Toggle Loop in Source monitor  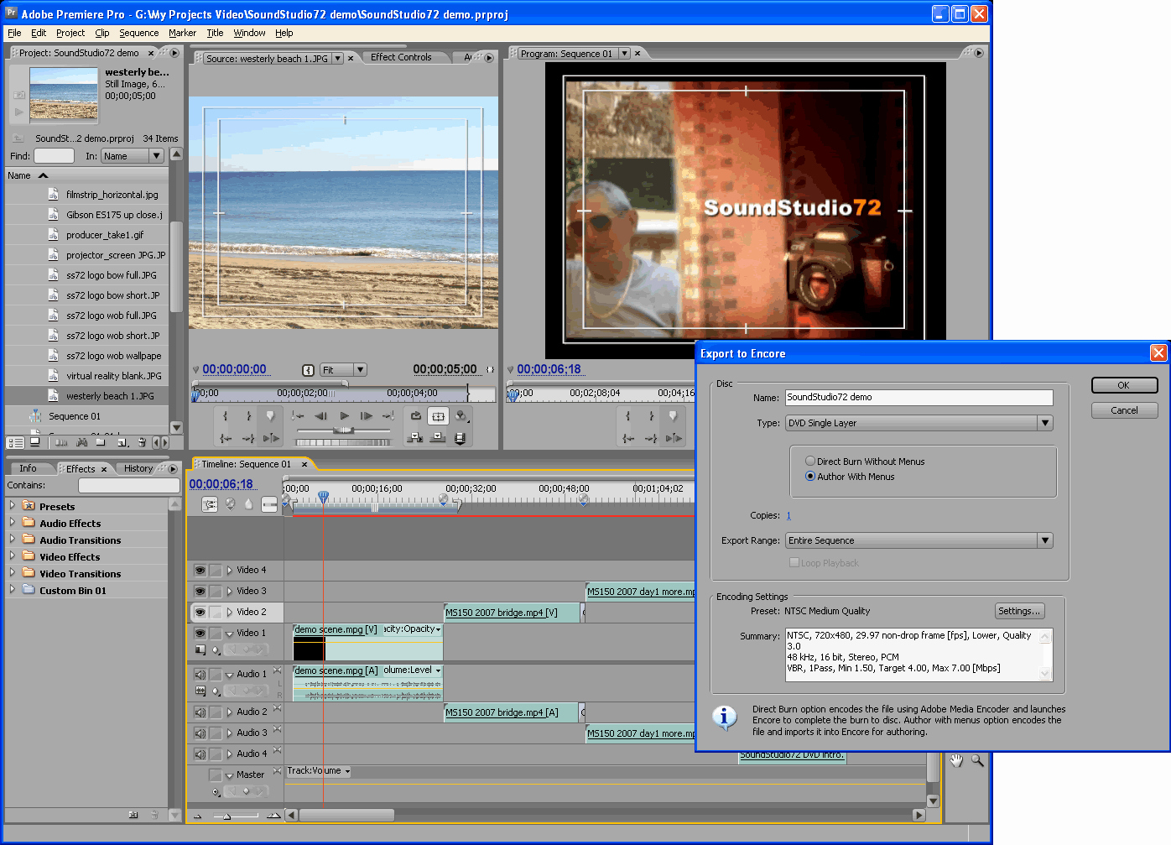(x=415, y=416)
